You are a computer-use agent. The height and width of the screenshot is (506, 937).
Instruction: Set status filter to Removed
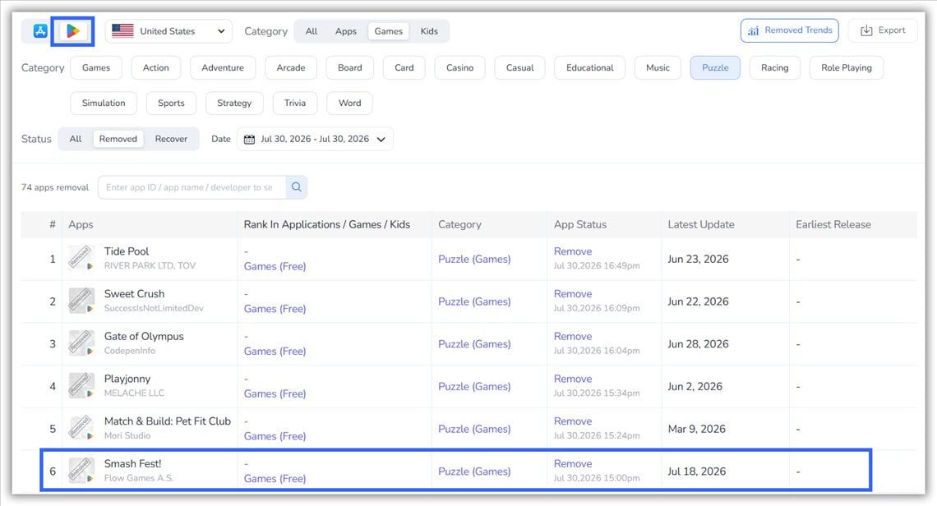(x=118, y=139)
